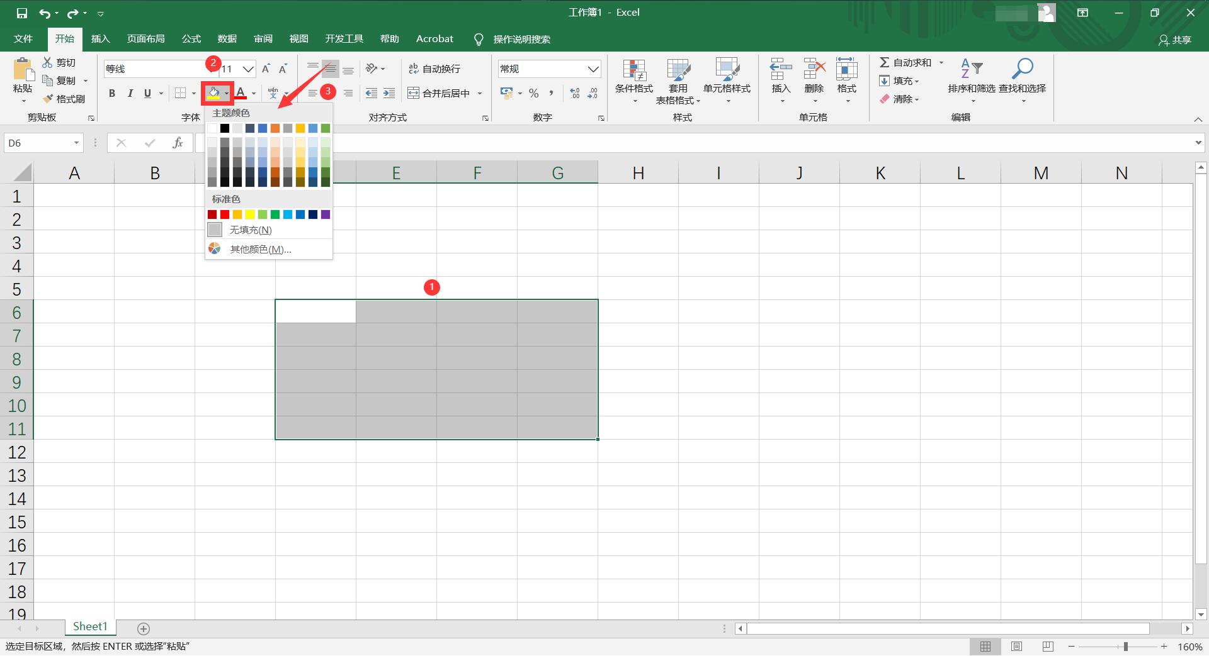Undo the last action
This screenshot has width=1209, height=656.
pyautogui.click(x=44, y=13)
